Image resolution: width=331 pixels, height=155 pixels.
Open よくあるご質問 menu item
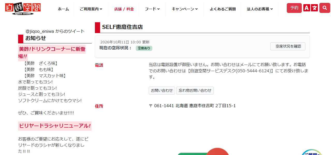223,9
